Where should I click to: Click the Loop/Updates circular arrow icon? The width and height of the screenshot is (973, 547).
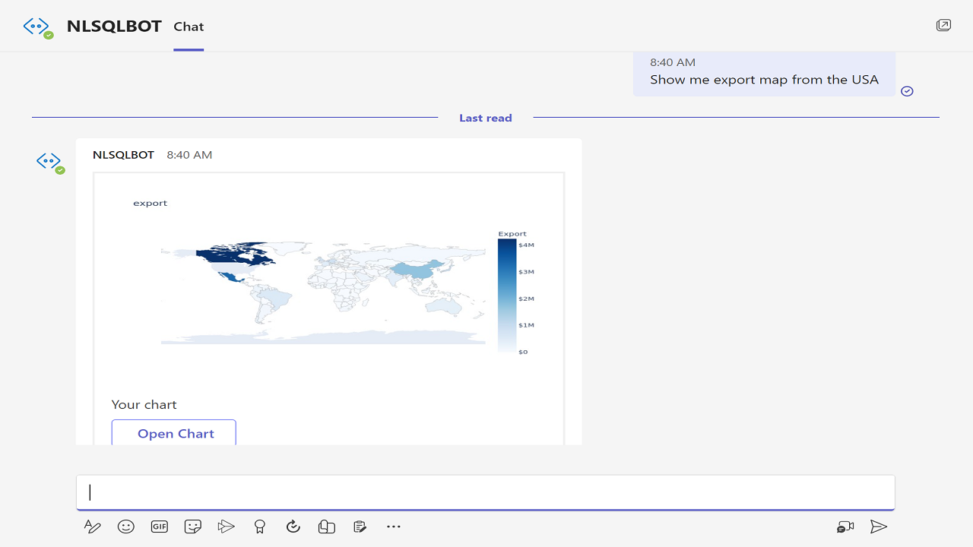293,526
